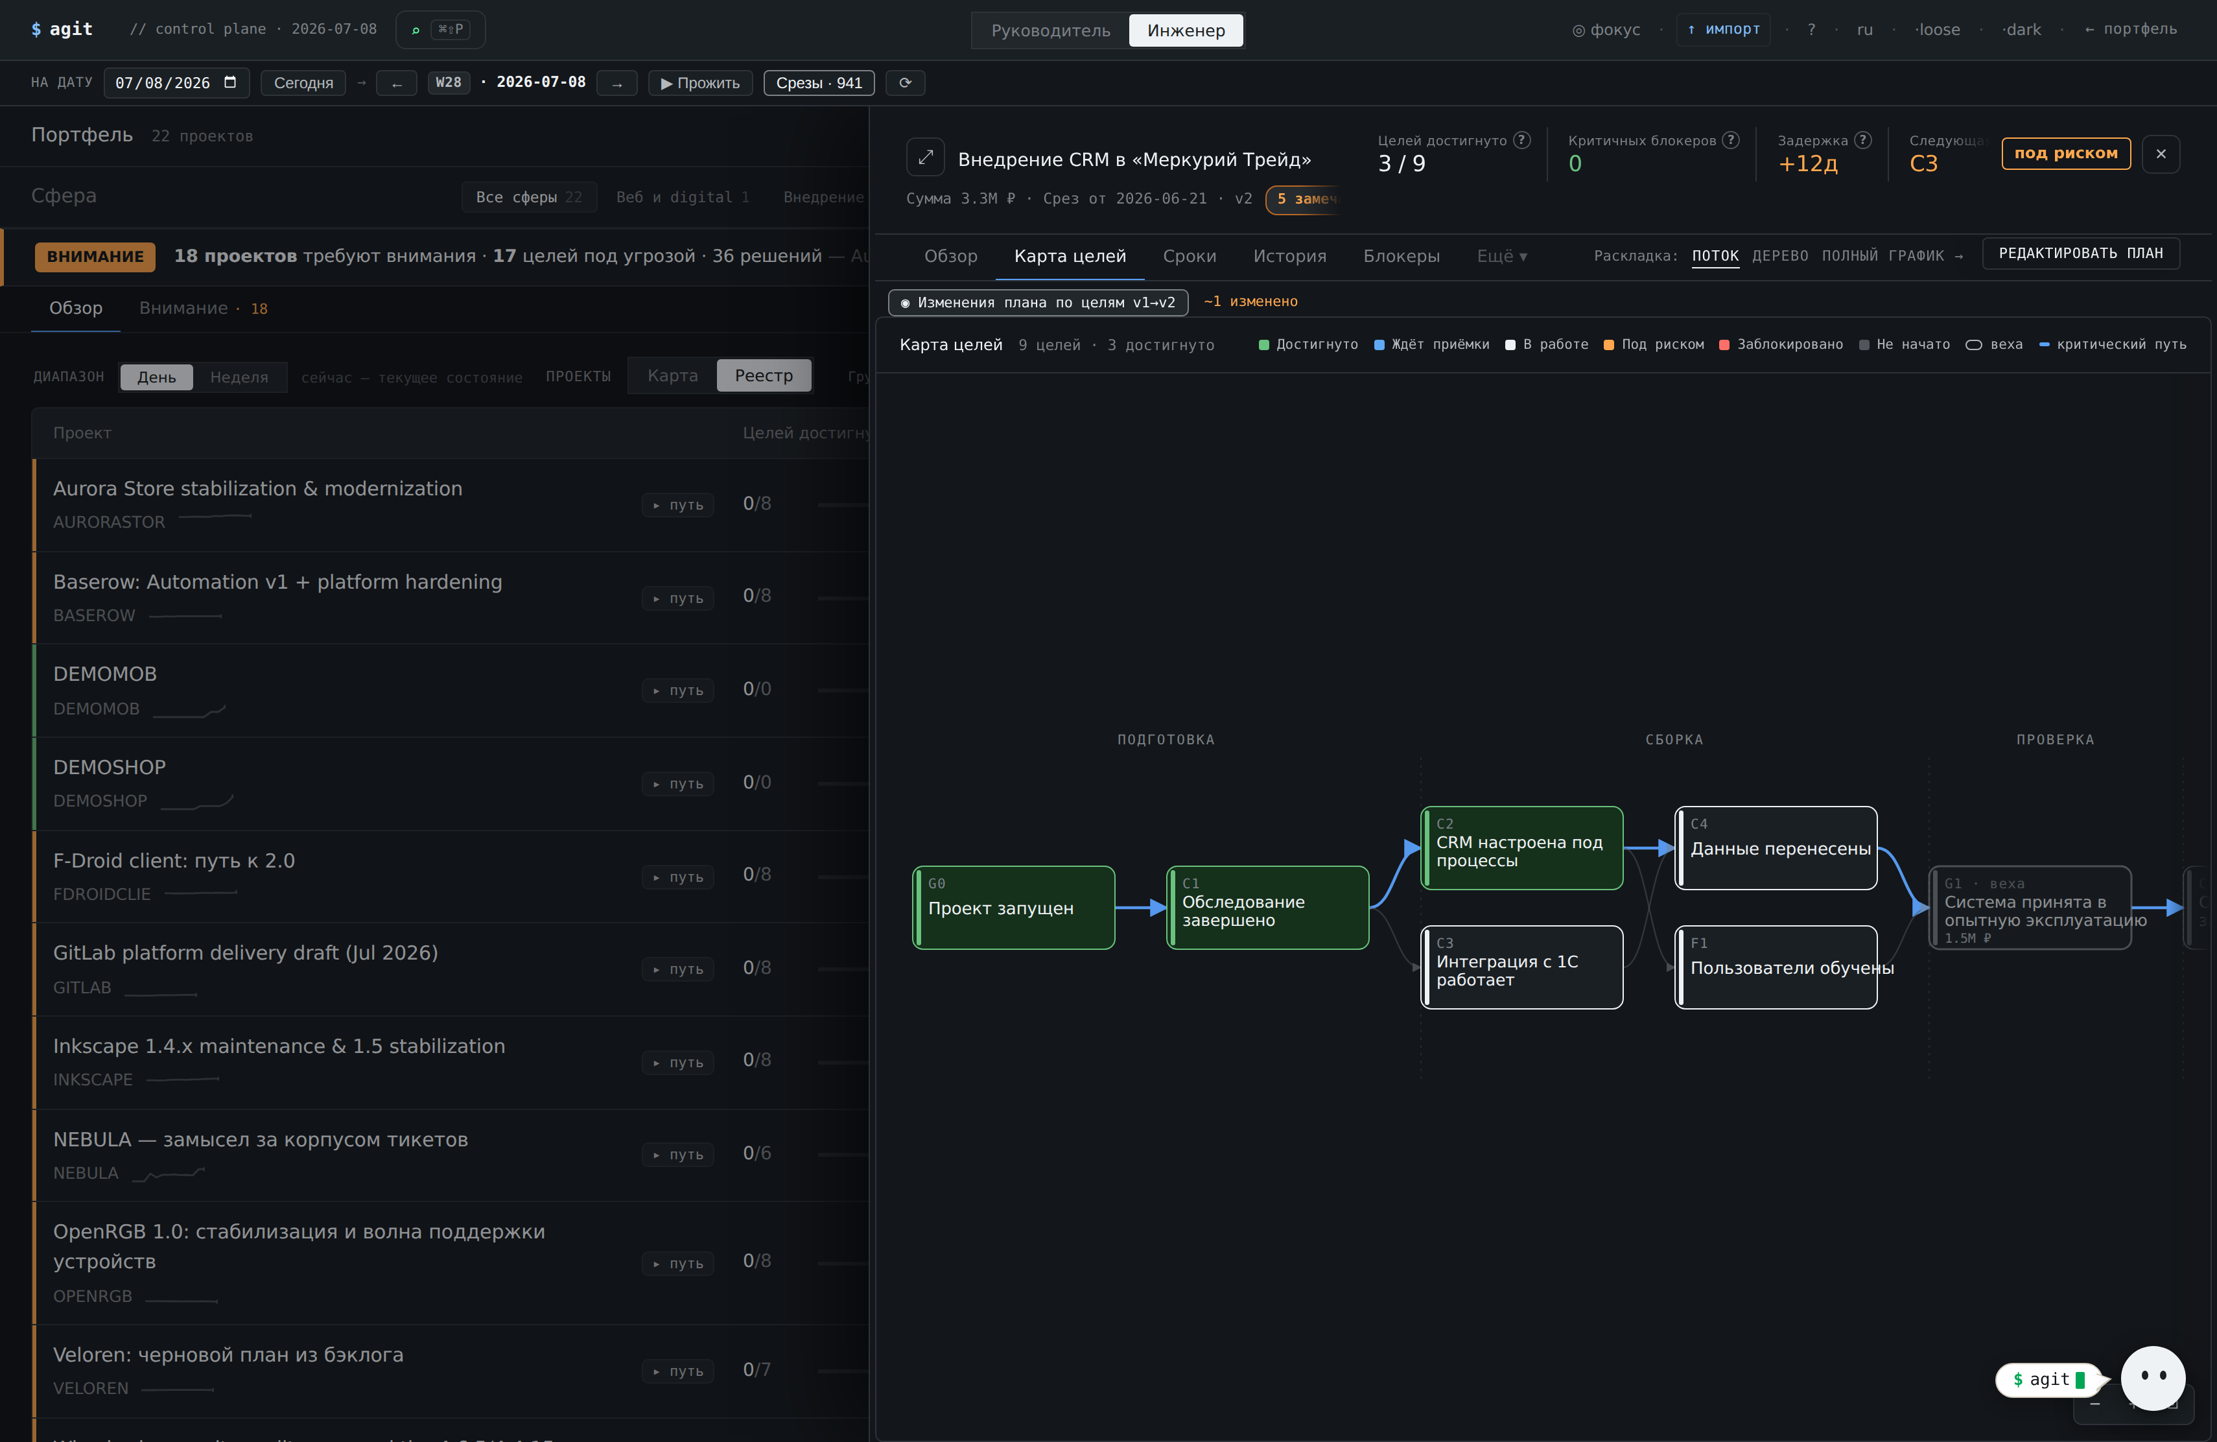2217x1442 pixels.
Task: Return to портфель link
Action: (2131, 30)
